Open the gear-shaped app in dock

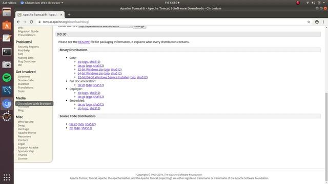tap(7, 117)
